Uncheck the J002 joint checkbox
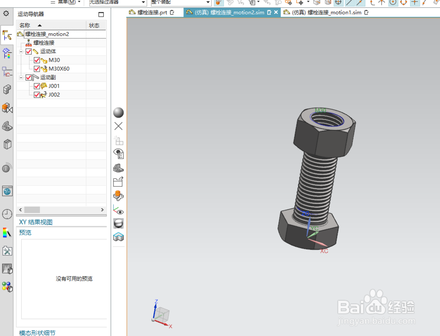This screenshot has height=336, width=440. coord(37,95)
